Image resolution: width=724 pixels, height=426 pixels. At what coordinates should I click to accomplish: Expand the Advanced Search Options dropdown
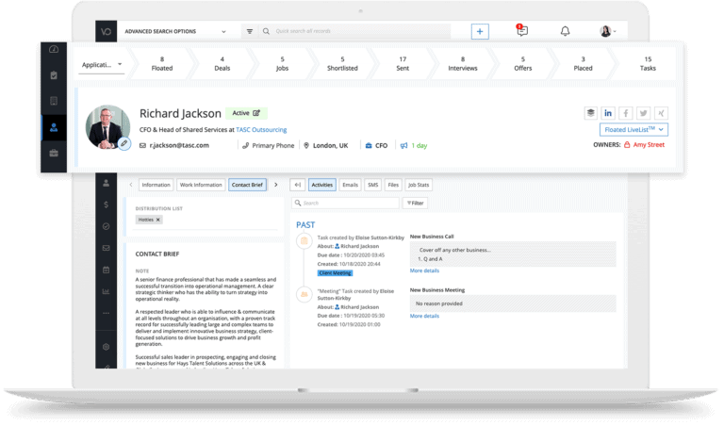(x=174, y=31)
